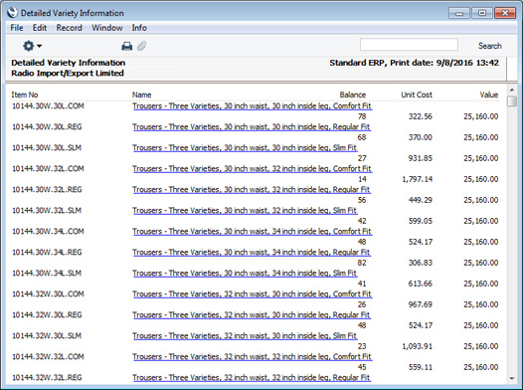Click the scrollbar down arrow
The image size is (523, 390).
click(x=512, y=378)
